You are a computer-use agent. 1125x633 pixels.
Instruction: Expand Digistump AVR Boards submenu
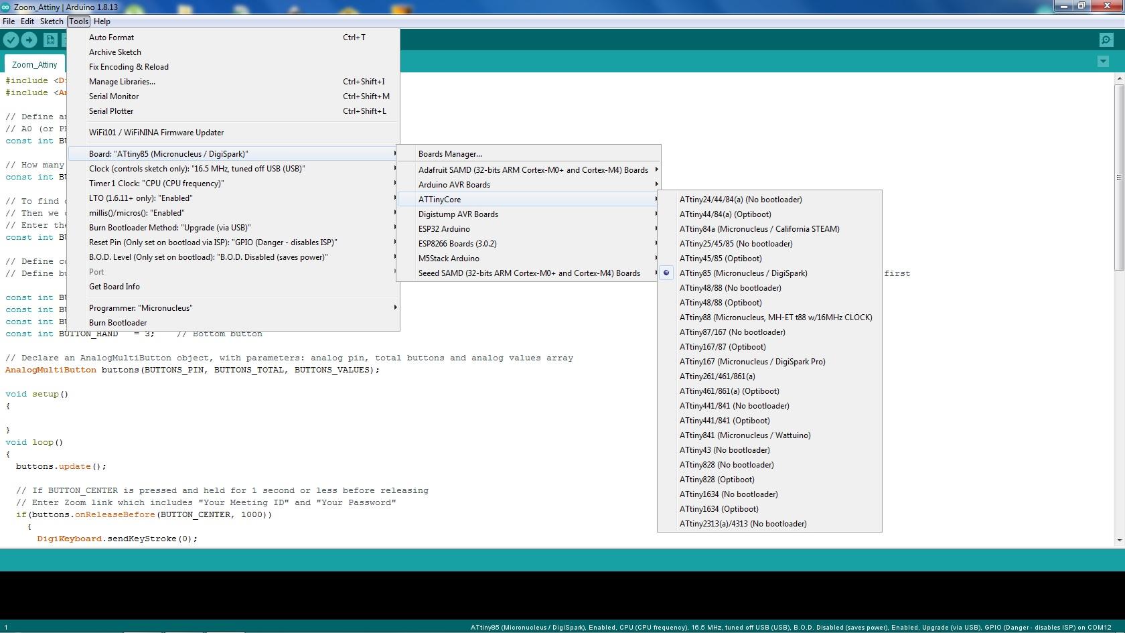pyautogui.click(x=529, y=214)
